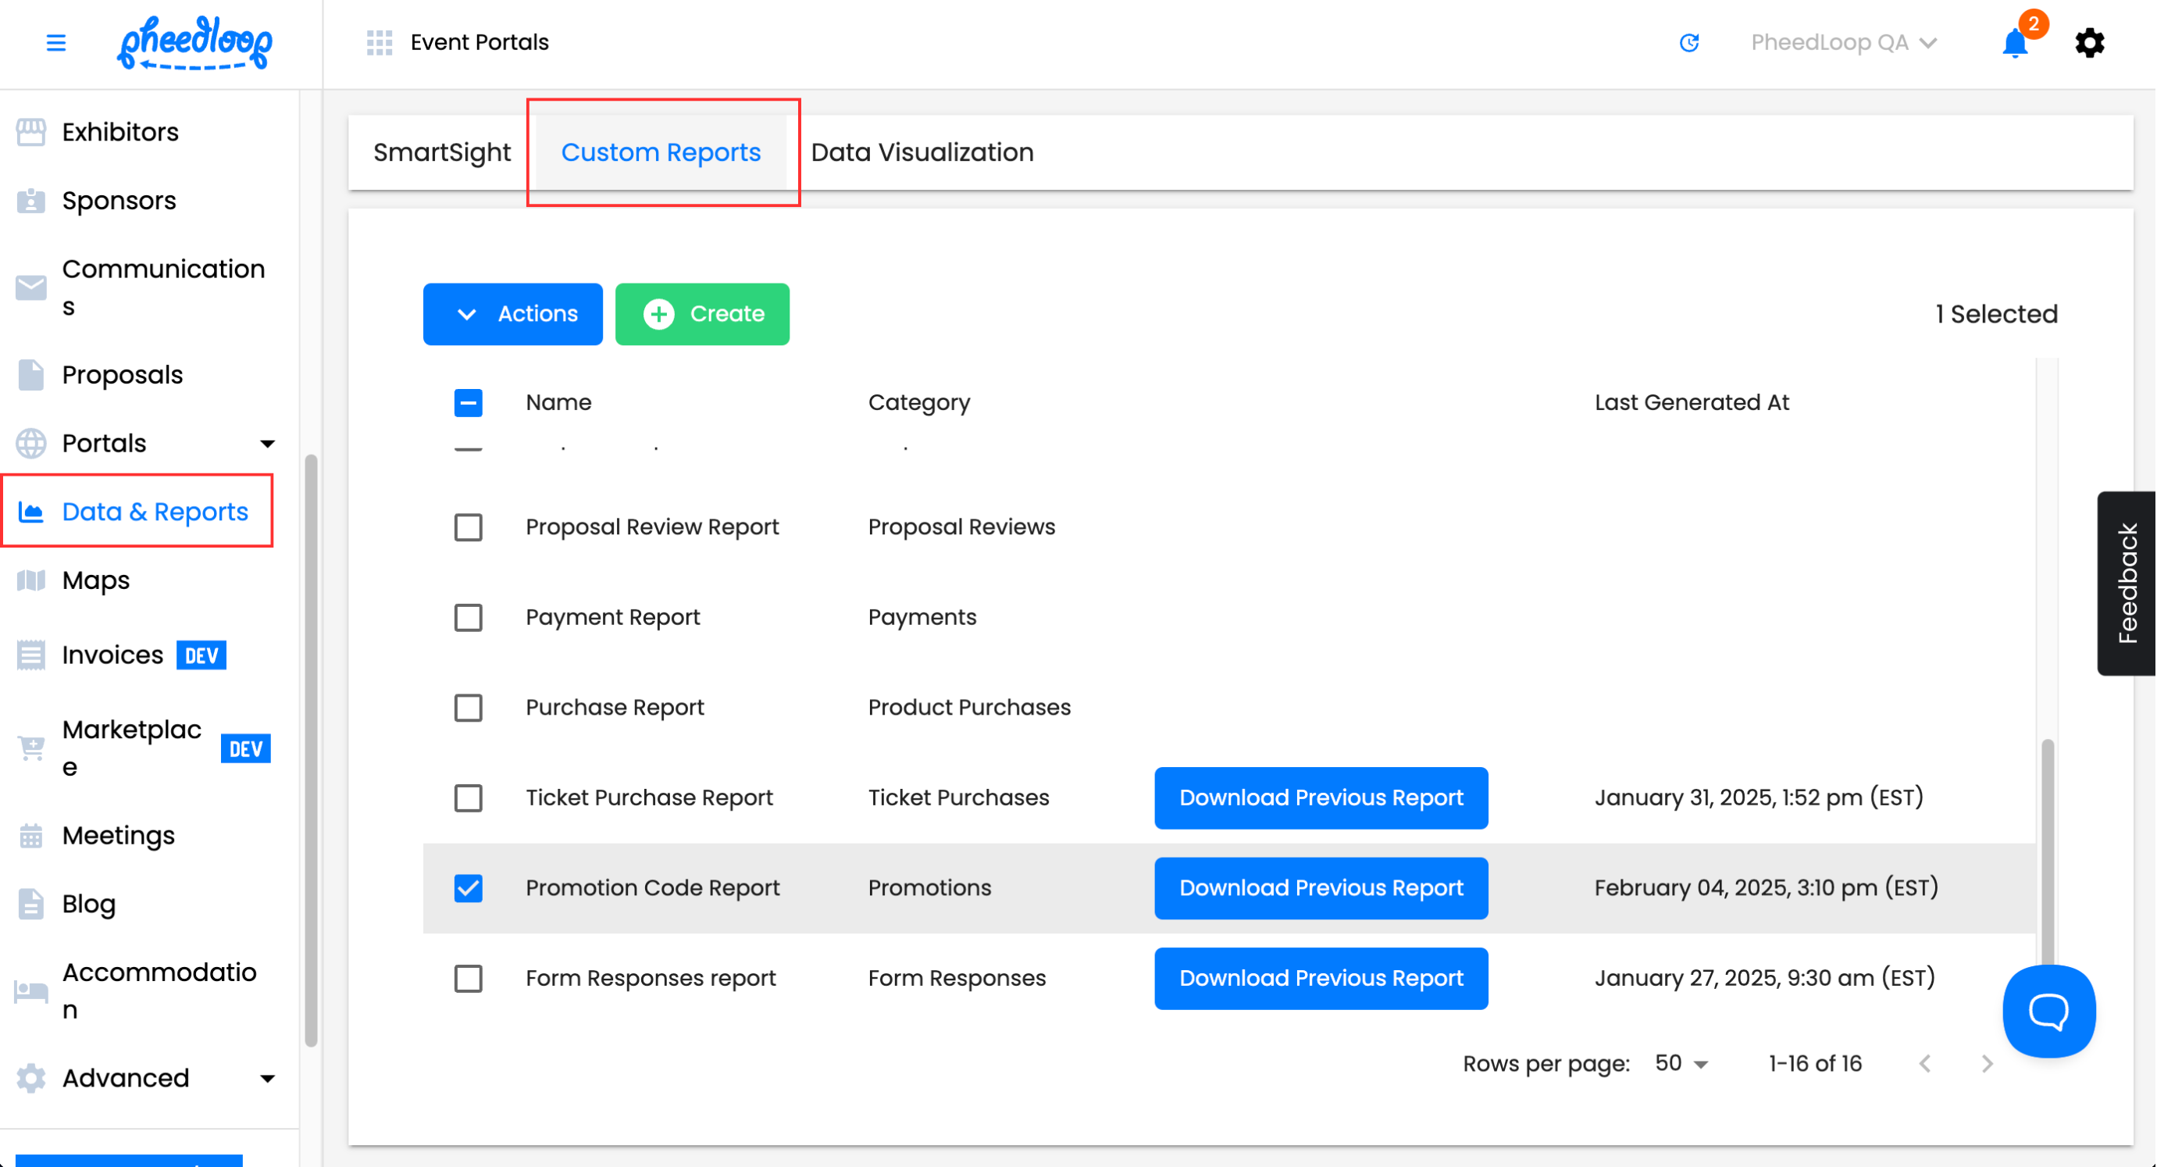
Task: Click the Maps sidebar icon
Action: pos(31,580)
